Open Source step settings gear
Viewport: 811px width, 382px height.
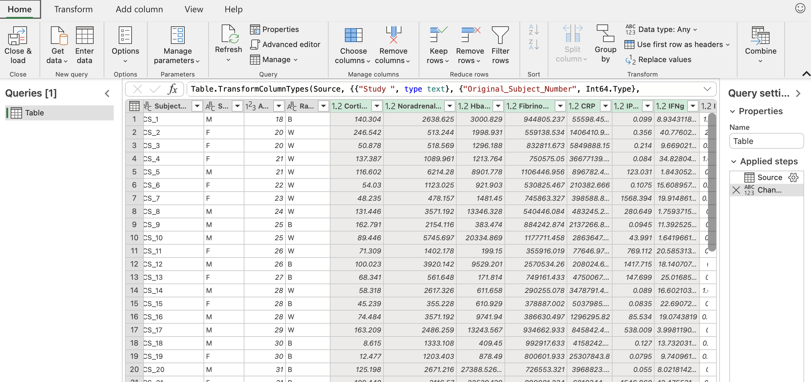[793, 177]
